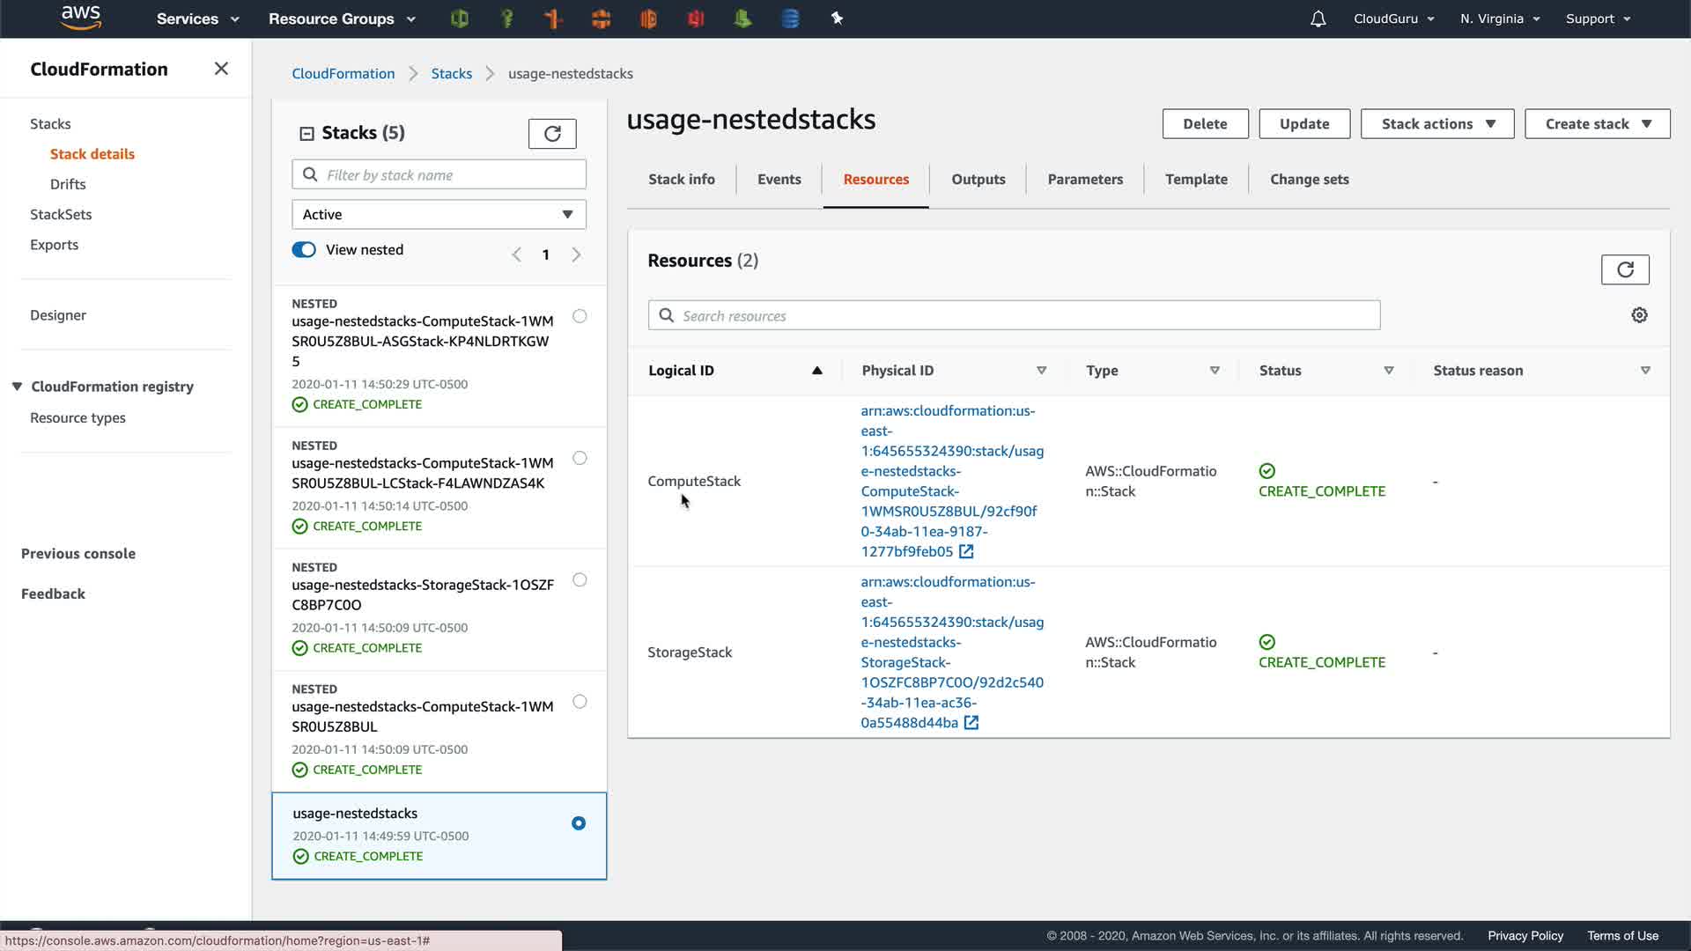Open the Active stack filter dropdown

tap(439, 215)
